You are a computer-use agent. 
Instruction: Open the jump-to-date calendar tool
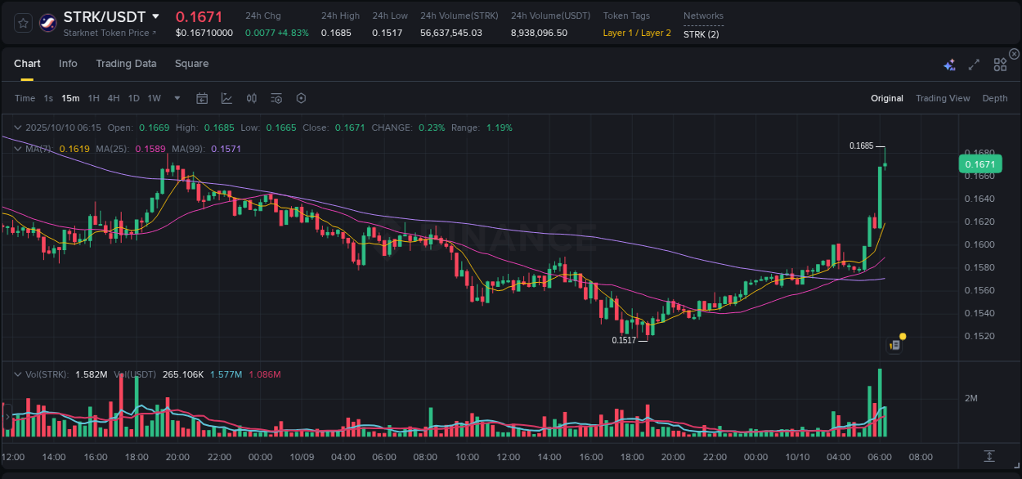click(202, 97)
